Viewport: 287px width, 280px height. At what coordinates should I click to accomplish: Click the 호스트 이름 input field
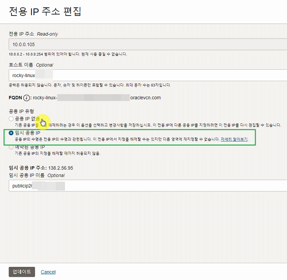pos(148,75)
